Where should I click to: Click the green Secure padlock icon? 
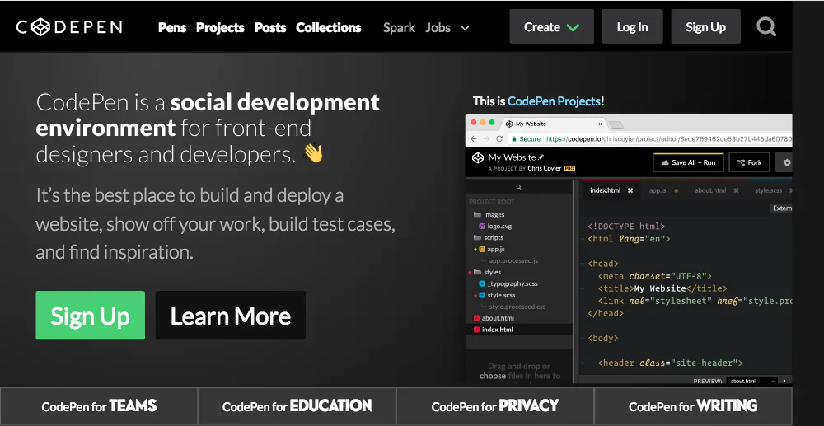514,139
